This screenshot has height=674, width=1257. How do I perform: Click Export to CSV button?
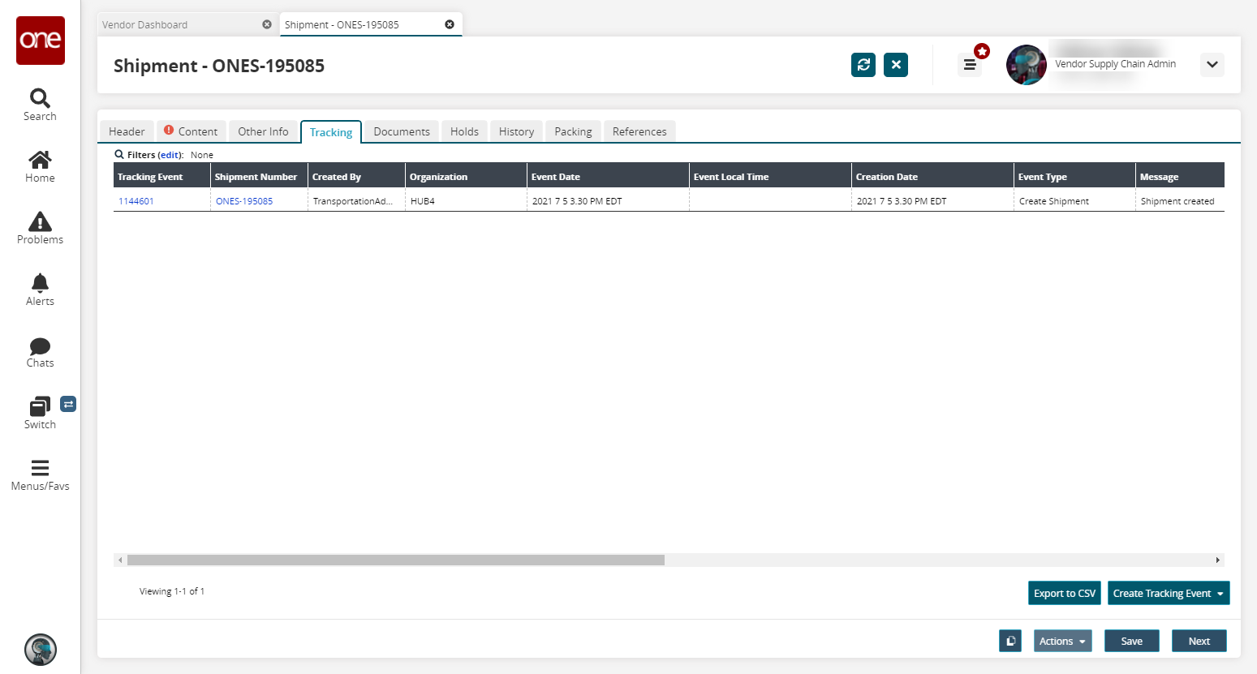point(1065,593)
